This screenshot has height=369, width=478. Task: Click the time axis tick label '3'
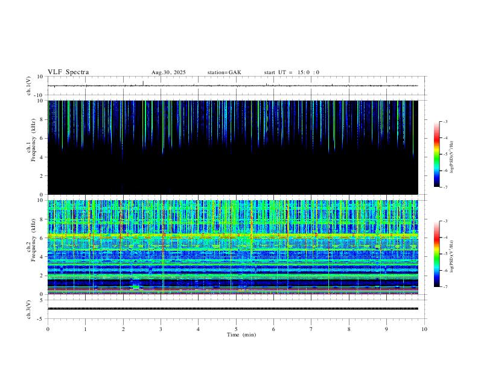[x=161, y=329]
